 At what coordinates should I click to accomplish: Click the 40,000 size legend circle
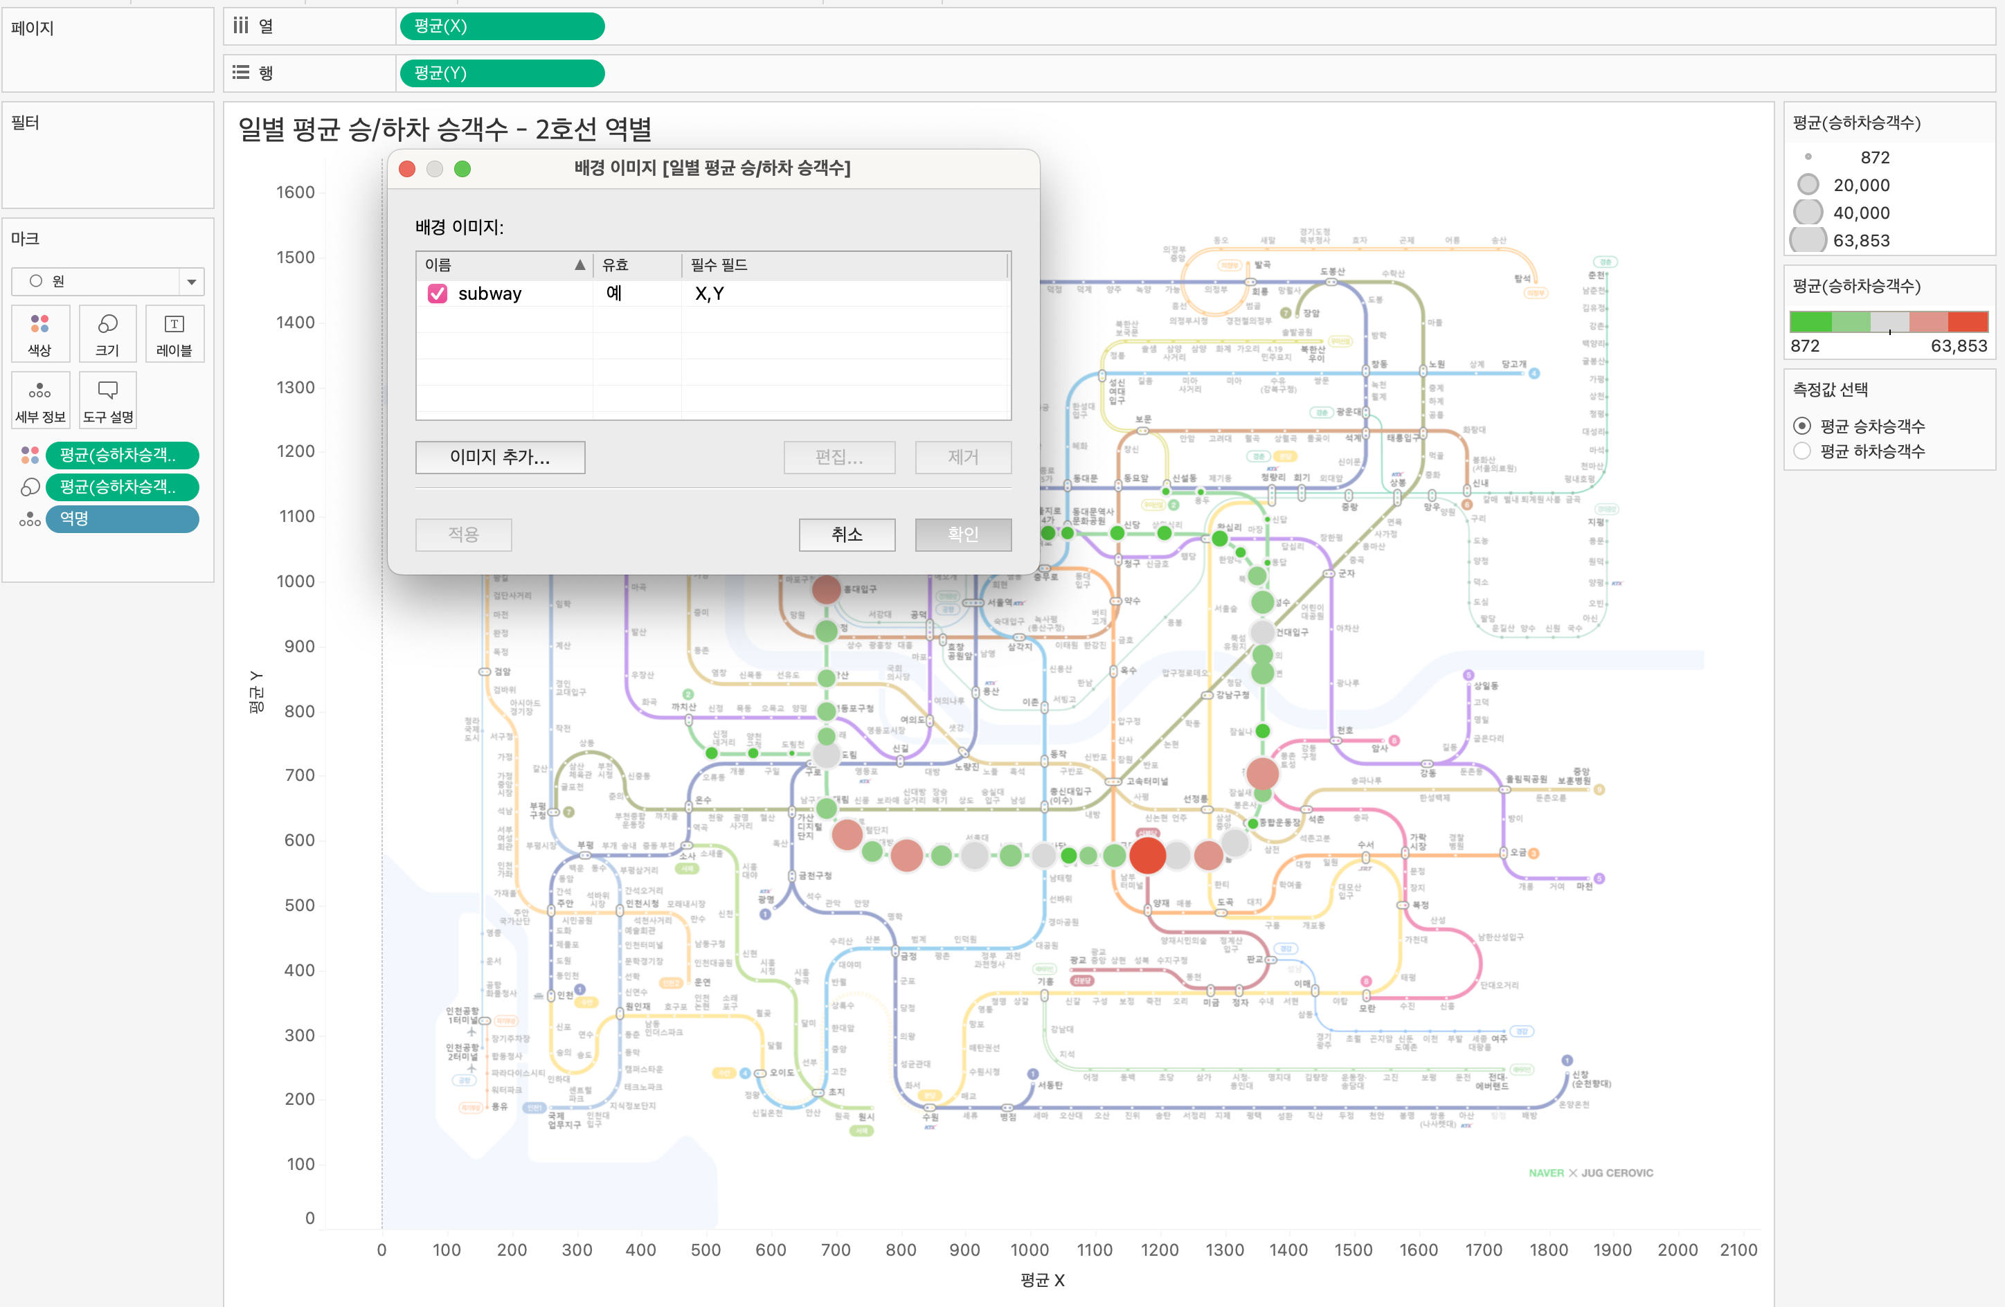click(x=1808, y=213)
